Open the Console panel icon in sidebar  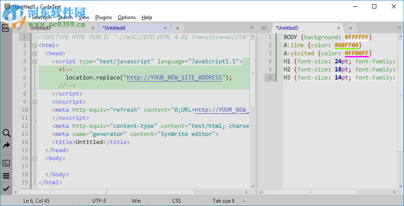(x=6, y=163)
